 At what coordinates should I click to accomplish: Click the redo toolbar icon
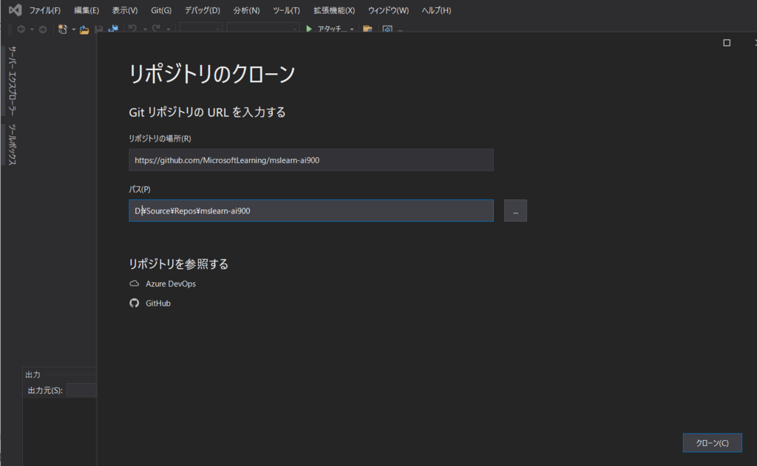156,28
